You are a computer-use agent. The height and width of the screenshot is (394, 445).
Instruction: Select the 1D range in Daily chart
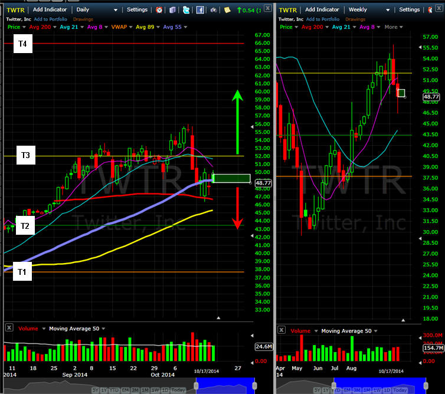pyautogui.click(x=165, y=390)
